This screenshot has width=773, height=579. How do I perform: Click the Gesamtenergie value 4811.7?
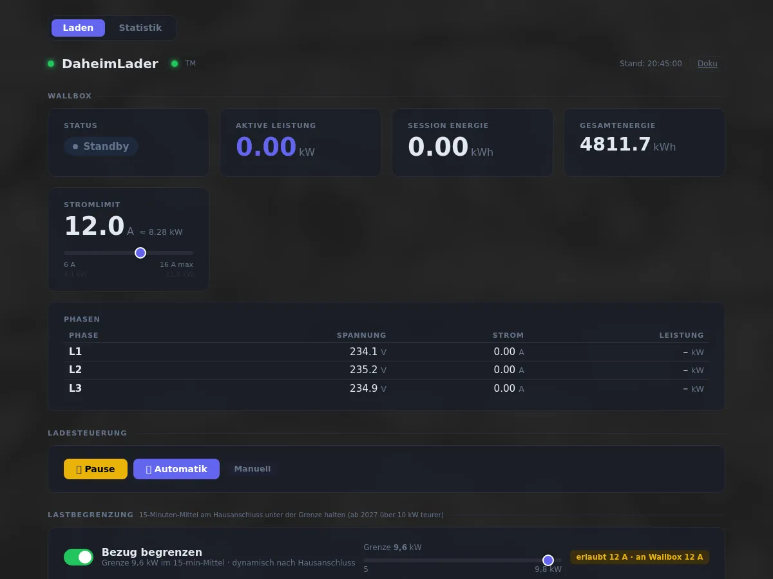(615, 144)
